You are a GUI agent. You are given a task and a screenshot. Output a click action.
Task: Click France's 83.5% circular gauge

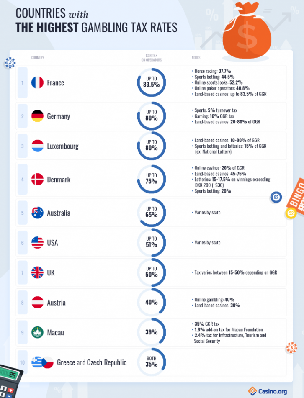pos(151,82)
